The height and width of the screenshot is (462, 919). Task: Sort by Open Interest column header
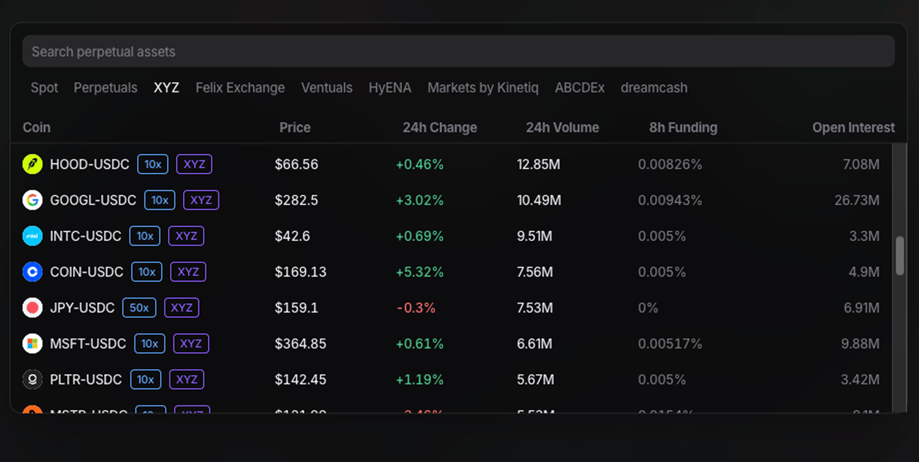[x=854, y=127]
